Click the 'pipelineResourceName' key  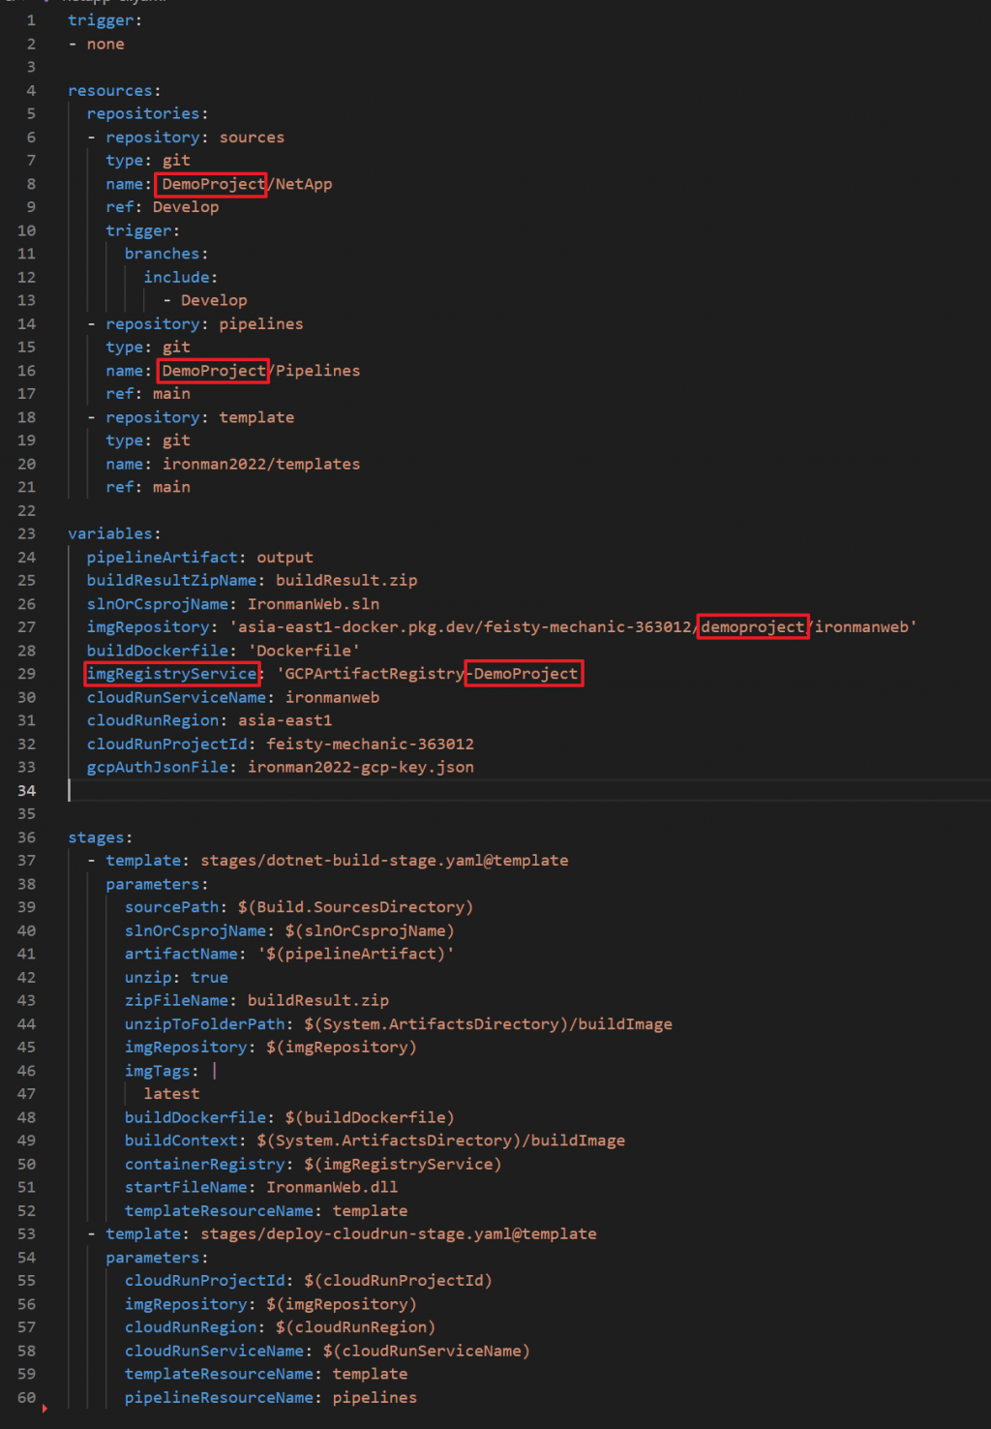[219, 1398]
